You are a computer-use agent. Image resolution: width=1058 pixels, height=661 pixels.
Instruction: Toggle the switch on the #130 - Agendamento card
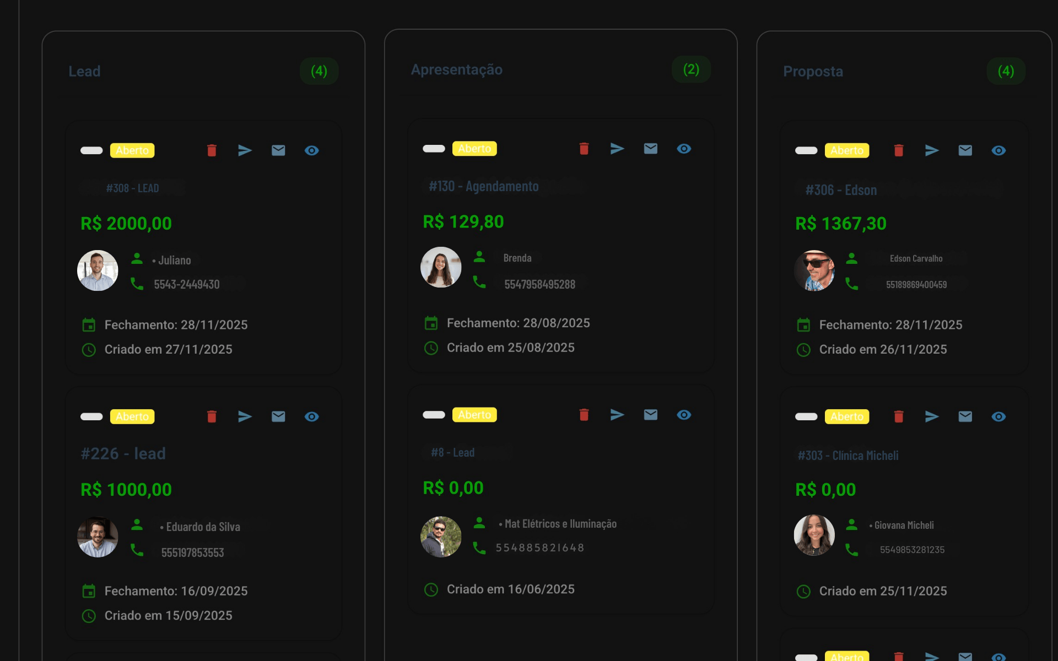pyautogui.click(x=434, y=148)
